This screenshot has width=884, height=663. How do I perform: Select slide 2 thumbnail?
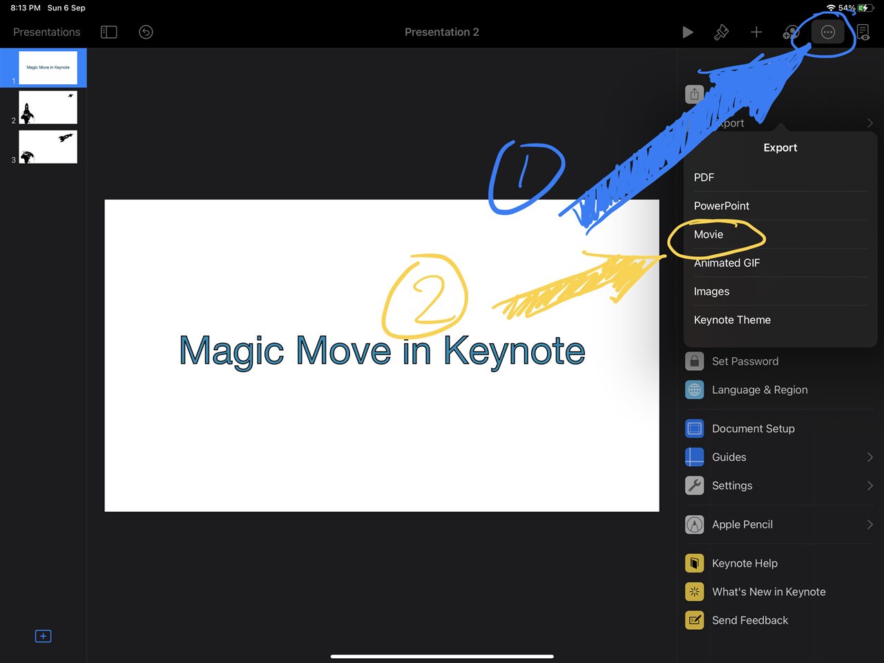point(48,107)
